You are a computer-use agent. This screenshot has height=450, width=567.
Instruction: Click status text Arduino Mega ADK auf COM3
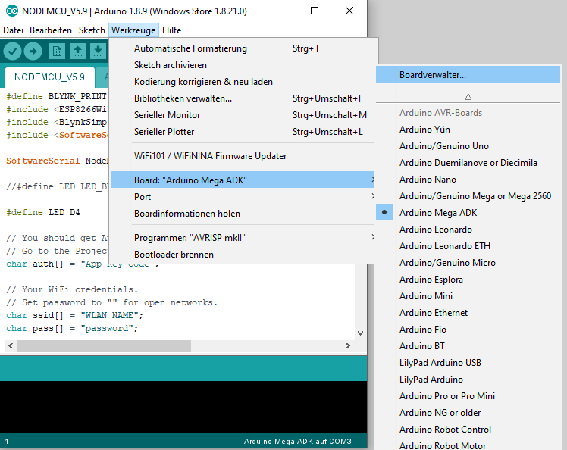(x=298, y=442)
